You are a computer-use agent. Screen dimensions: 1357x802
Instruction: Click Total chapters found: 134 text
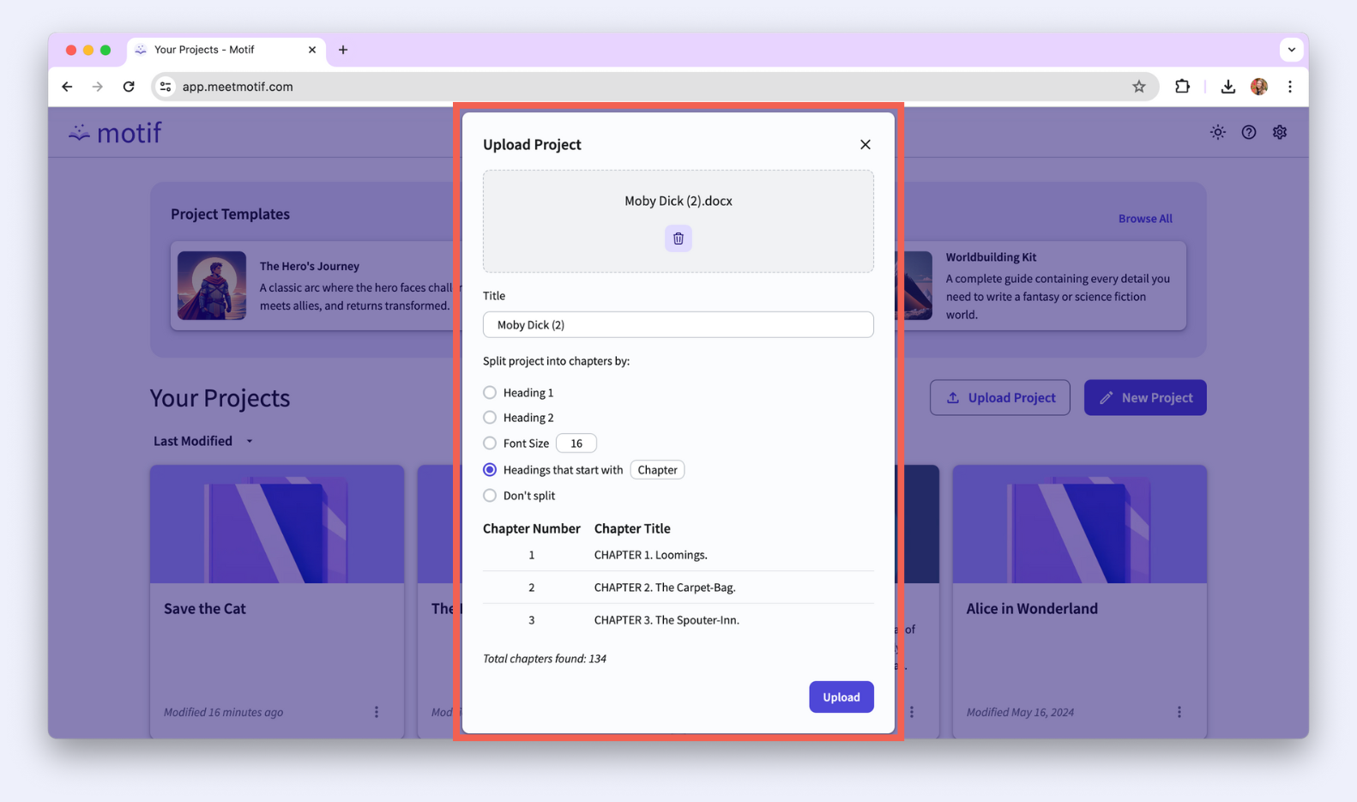tap(545, 659)
